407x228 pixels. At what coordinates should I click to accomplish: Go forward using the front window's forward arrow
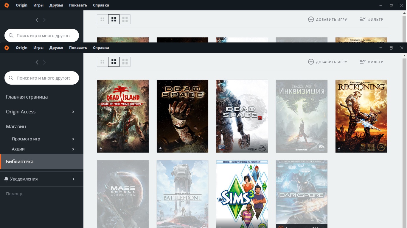click(44, 62)
